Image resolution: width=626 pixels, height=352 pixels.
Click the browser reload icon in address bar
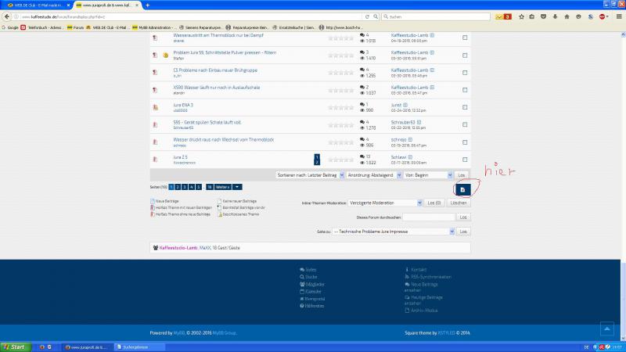pos(389,16)
